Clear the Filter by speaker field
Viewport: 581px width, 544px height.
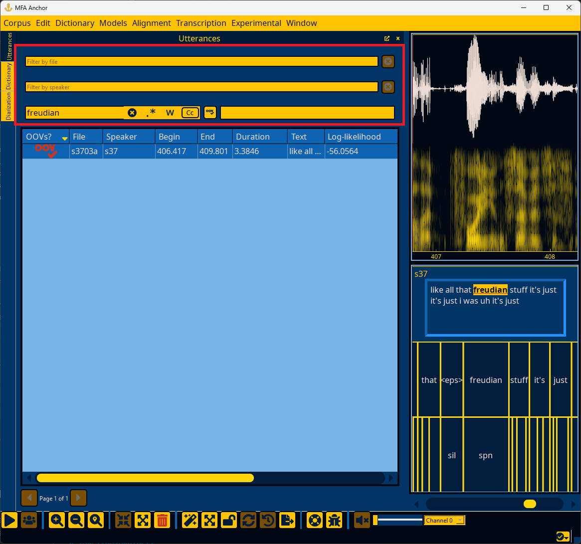[x=388, y=87]
